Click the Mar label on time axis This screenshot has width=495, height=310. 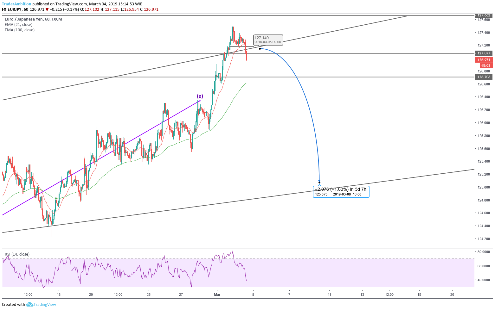tap(217, 294)
